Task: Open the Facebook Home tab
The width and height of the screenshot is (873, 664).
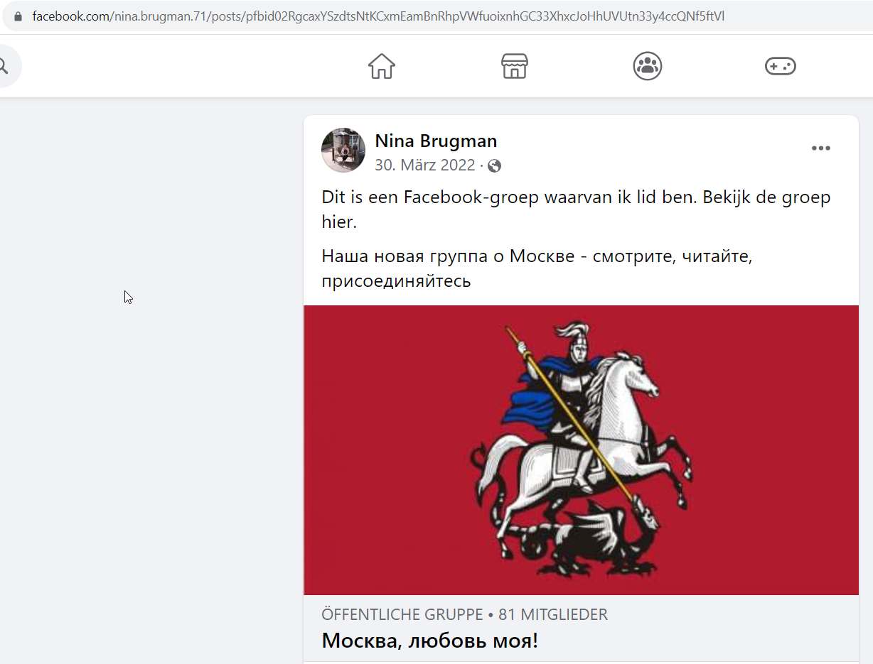Action: click(382, 66)
